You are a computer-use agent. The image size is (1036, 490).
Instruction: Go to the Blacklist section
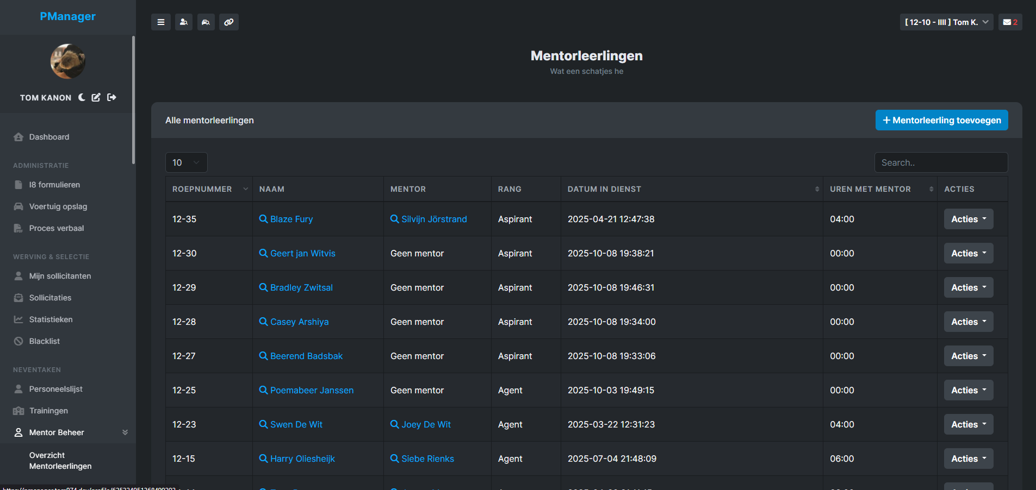[44, 341]
